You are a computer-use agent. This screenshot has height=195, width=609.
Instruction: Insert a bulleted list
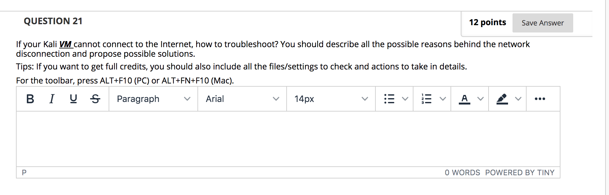coord(389,99)
